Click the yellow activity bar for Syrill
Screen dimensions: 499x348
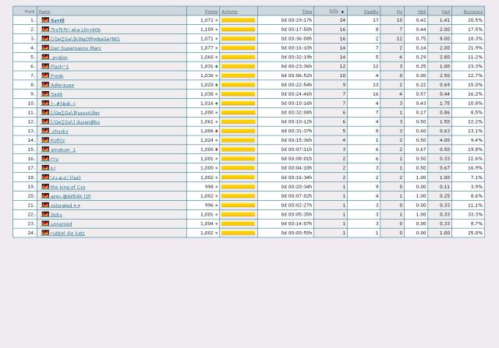[x=238, y=20]
